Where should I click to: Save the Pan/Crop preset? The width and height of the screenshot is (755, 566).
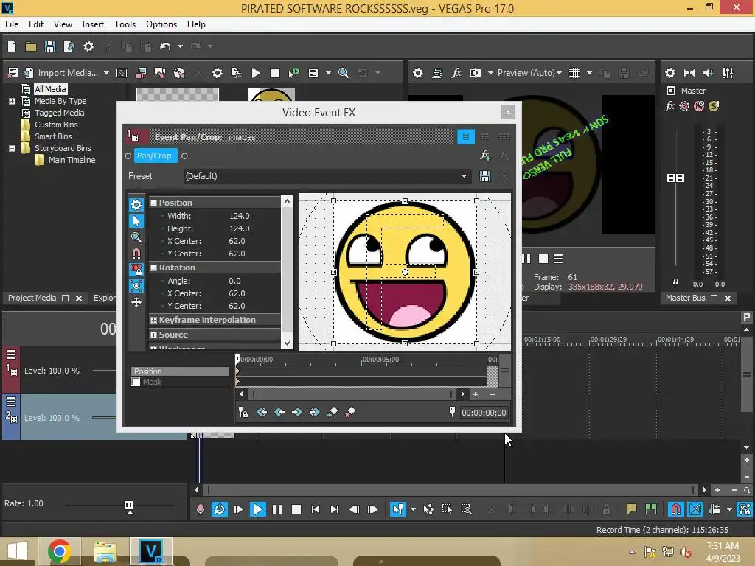(485, 176)
